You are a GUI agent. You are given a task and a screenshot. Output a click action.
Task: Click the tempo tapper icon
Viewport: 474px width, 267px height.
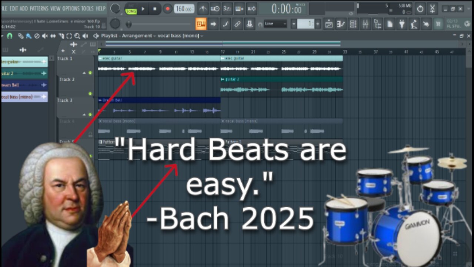414,24
